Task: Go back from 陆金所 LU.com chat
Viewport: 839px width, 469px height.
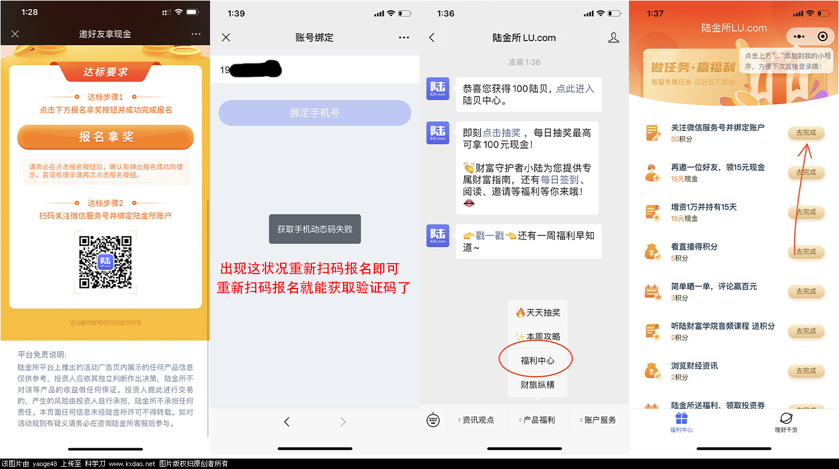Action: point(432,38)
